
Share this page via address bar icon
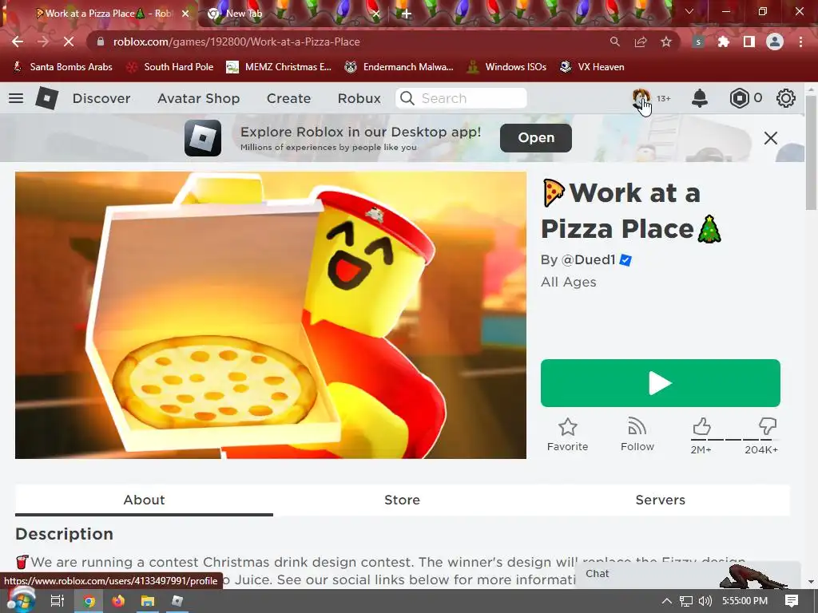[x=641, y=42]
